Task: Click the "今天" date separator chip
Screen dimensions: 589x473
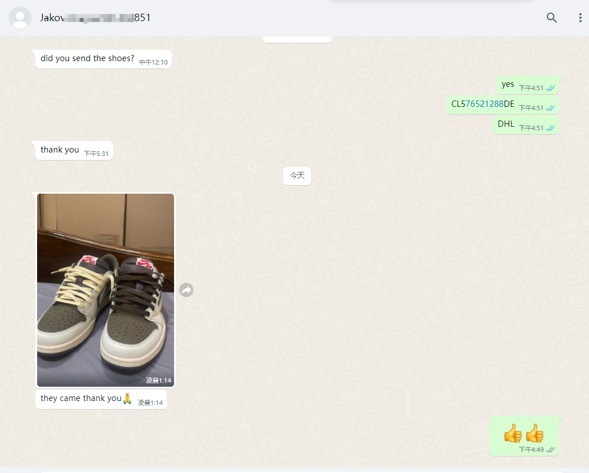Action: 297,175
